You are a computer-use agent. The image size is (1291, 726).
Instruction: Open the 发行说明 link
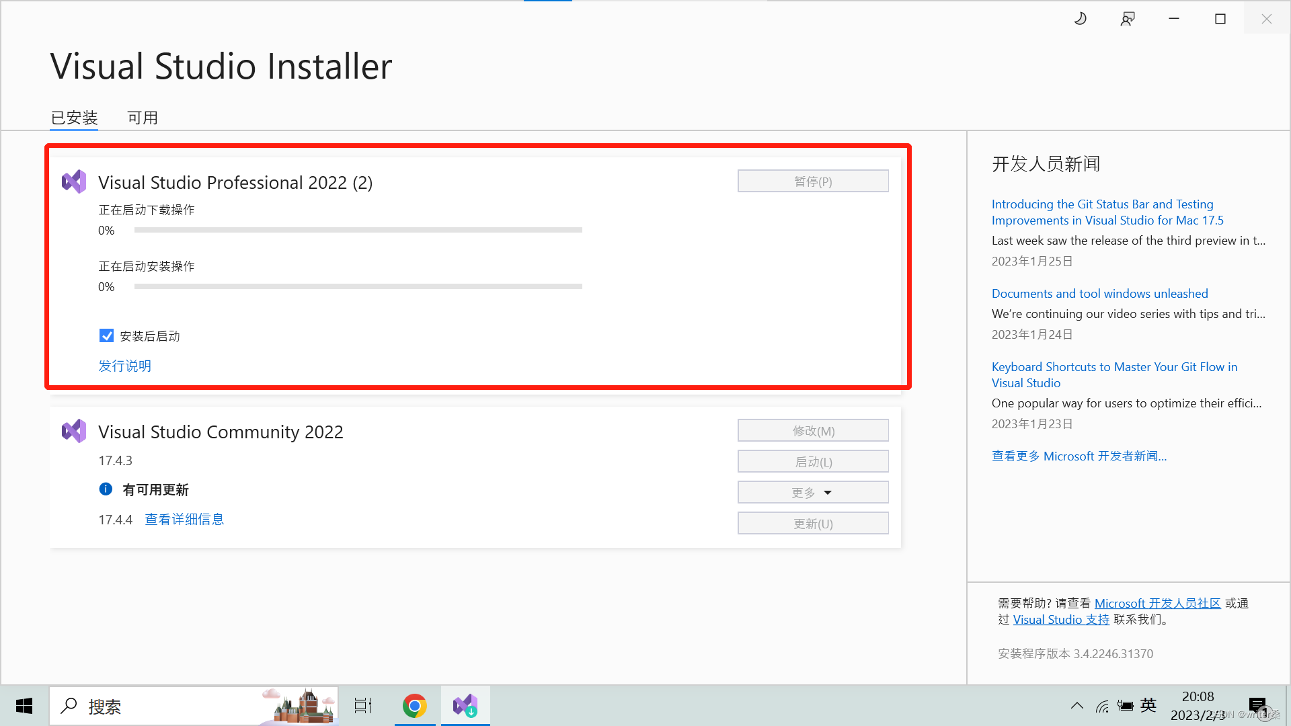click(125, 366)
